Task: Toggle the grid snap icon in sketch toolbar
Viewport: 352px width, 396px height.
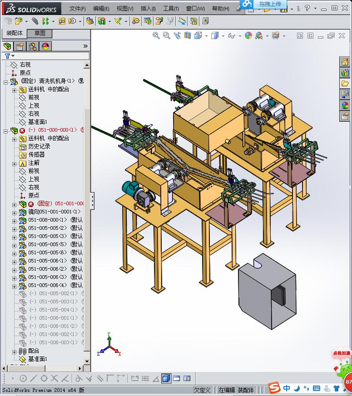Action: click(x=145, y=378)
